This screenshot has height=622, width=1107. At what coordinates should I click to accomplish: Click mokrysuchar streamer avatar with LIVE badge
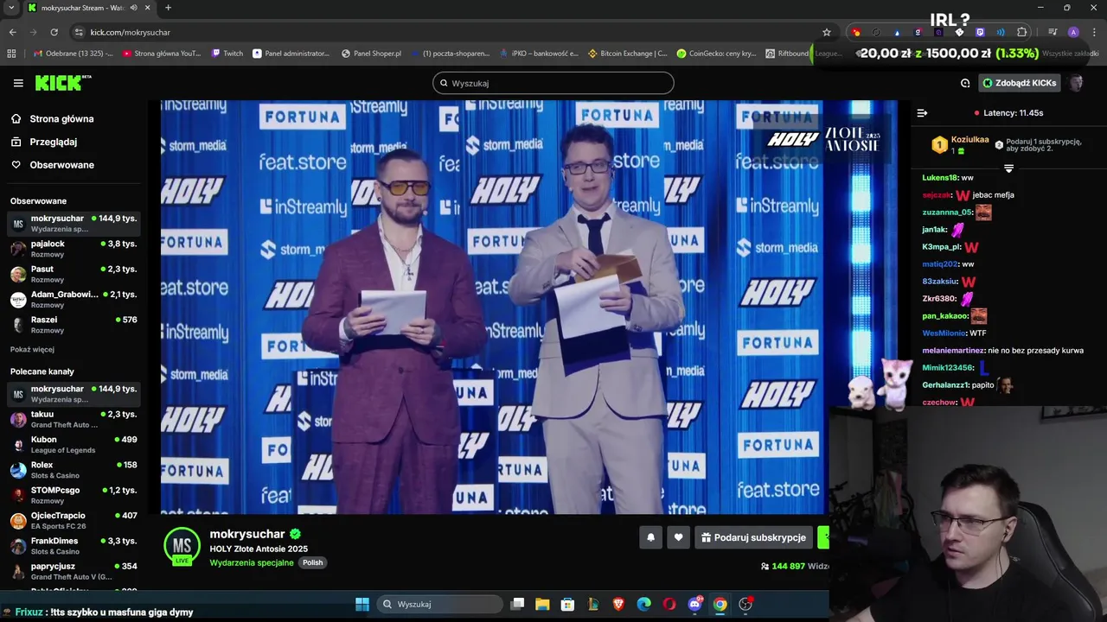coord(182,546)
